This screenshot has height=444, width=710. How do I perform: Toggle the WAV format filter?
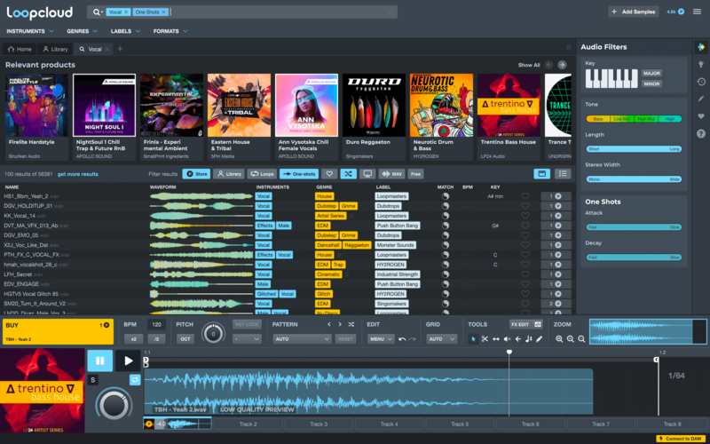[391, 174]
